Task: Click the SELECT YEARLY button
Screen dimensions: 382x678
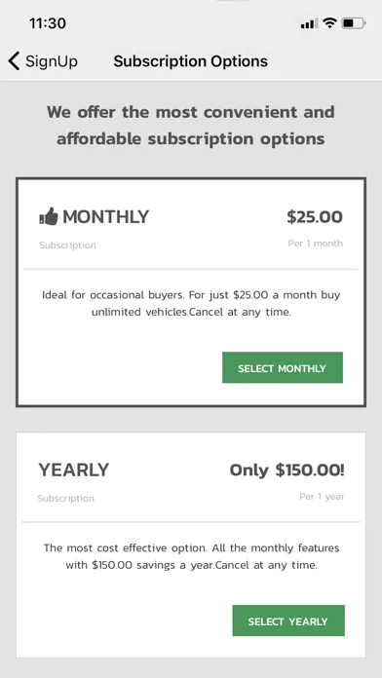Action: [288, 621]
